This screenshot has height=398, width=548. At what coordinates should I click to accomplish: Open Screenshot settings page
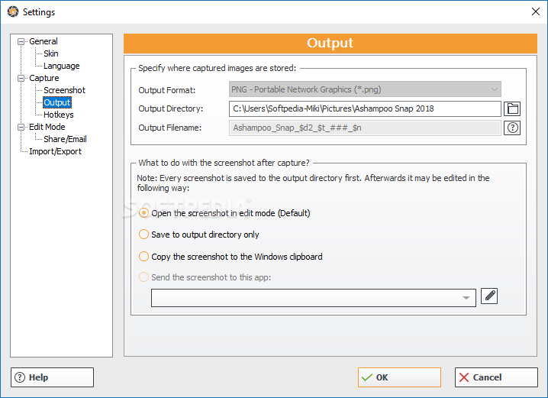64,90
